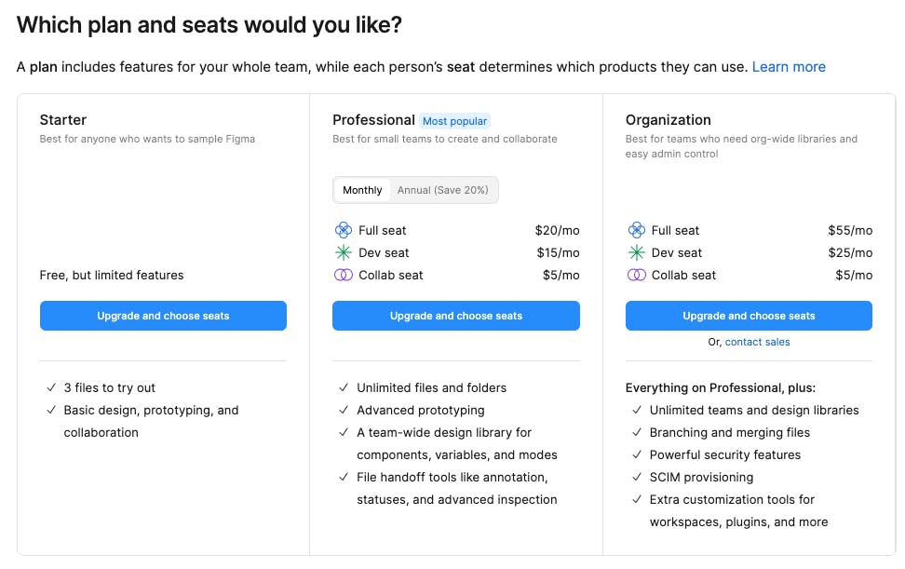Open the Learn more link

[x=789, y=67]
